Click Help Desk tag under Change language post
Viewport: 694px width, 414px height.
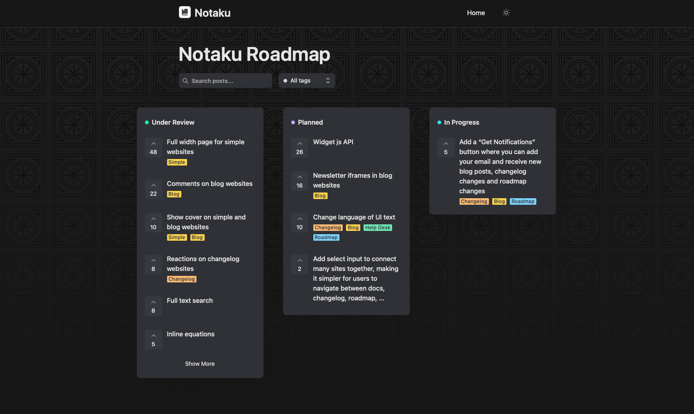click(x=378, y=228)
